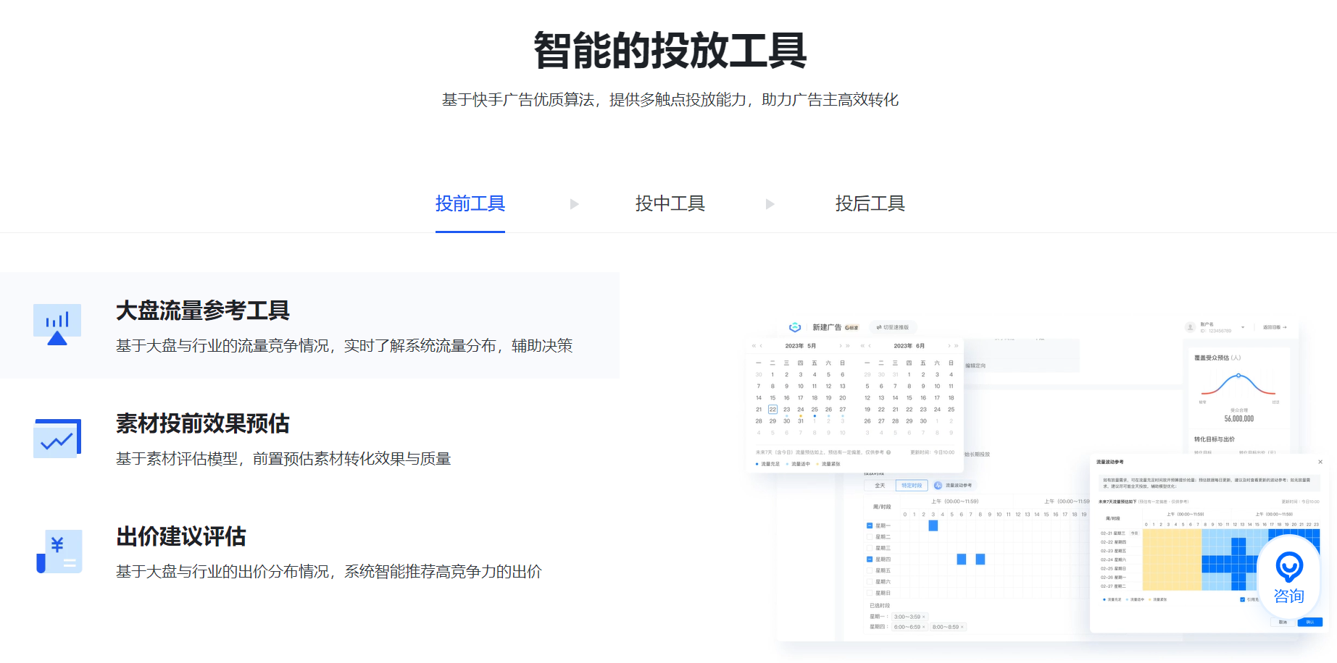The height and width of the screenshot is (663, 1337).
Task: Click the 切至速推版 switch icon
Action: click(x=878, y=327)
